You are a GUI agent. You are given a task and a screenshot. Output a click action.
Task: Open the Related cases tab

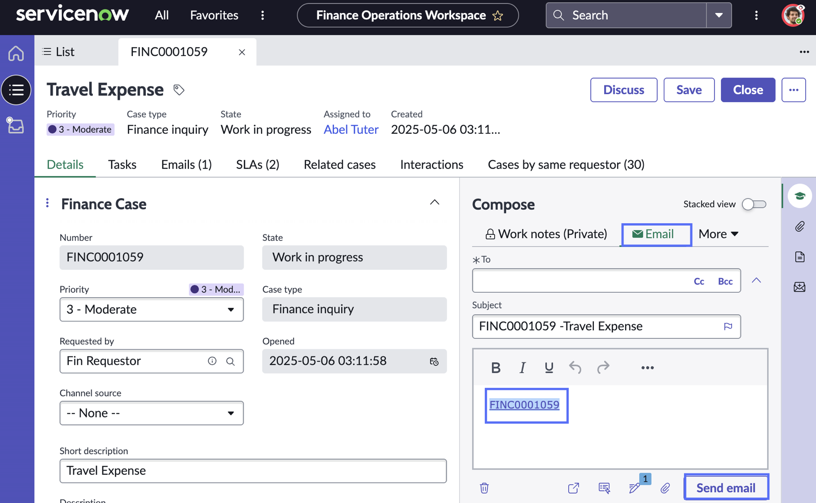point(339,165)
